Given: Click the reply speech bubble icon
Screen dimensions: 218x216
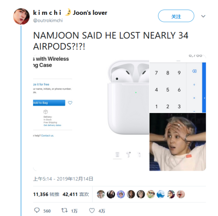Looking at the screenshot, I should point(37,210).
